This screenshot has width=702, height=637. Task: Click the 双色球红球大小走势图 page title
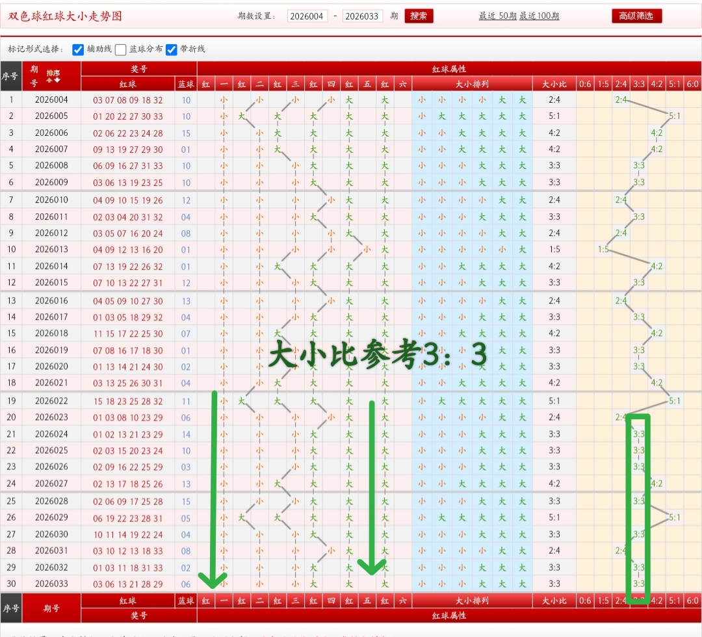click(65, 16)
